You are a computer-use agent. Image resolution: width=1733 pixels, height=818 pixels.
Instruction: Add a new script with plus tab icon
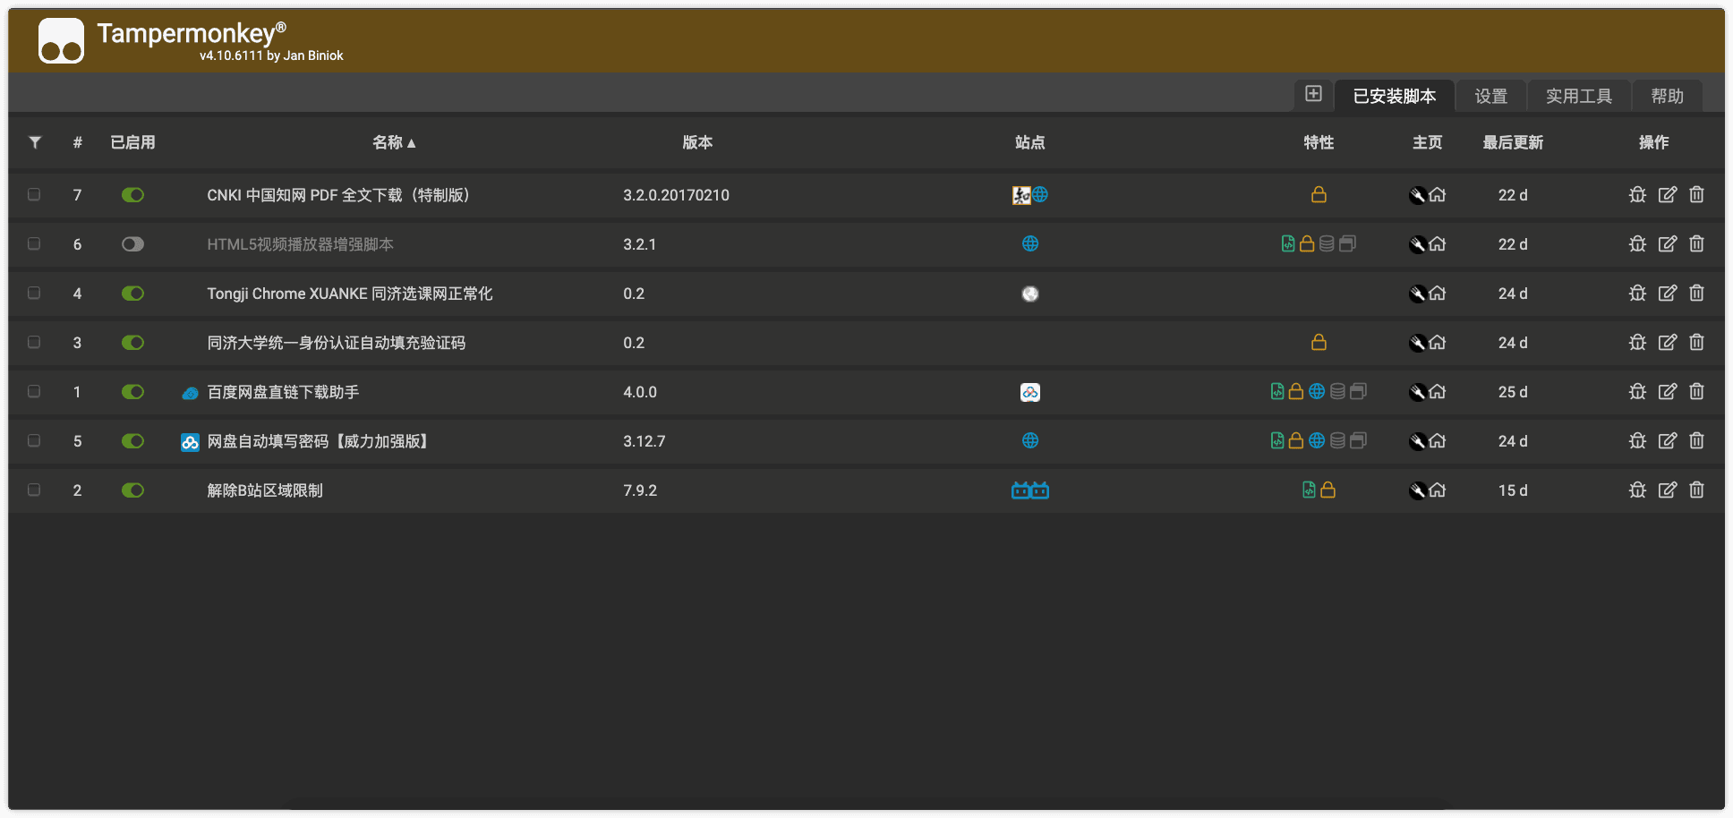pyautogui.click(x=1313, y=94)
